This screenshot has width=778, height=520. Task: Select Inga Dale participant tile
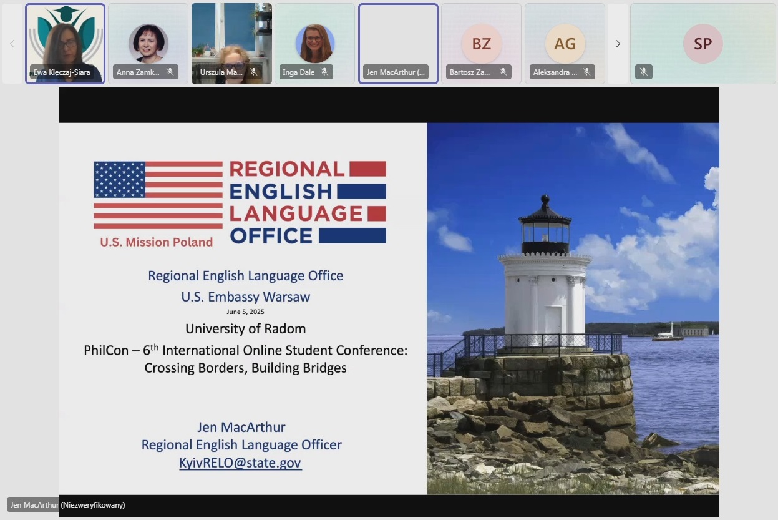coord(314,43)
